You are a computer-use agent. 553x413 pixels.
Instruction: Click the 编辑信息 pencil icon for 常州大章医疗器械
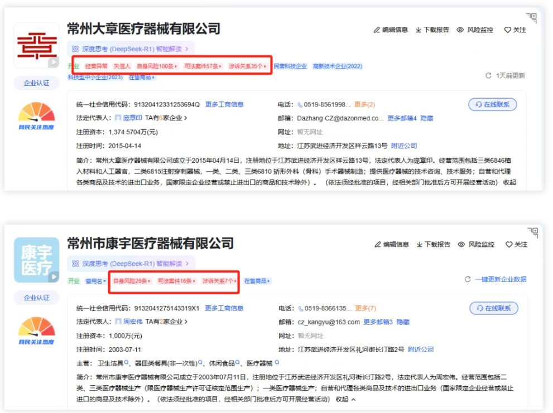pyautogui.click(x=377, y=30)
